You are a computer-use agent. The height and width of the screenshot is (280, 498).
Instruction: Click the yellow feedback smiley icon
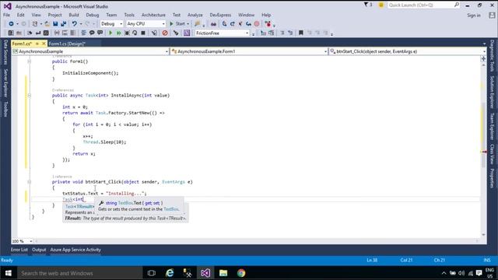[381, 5]
